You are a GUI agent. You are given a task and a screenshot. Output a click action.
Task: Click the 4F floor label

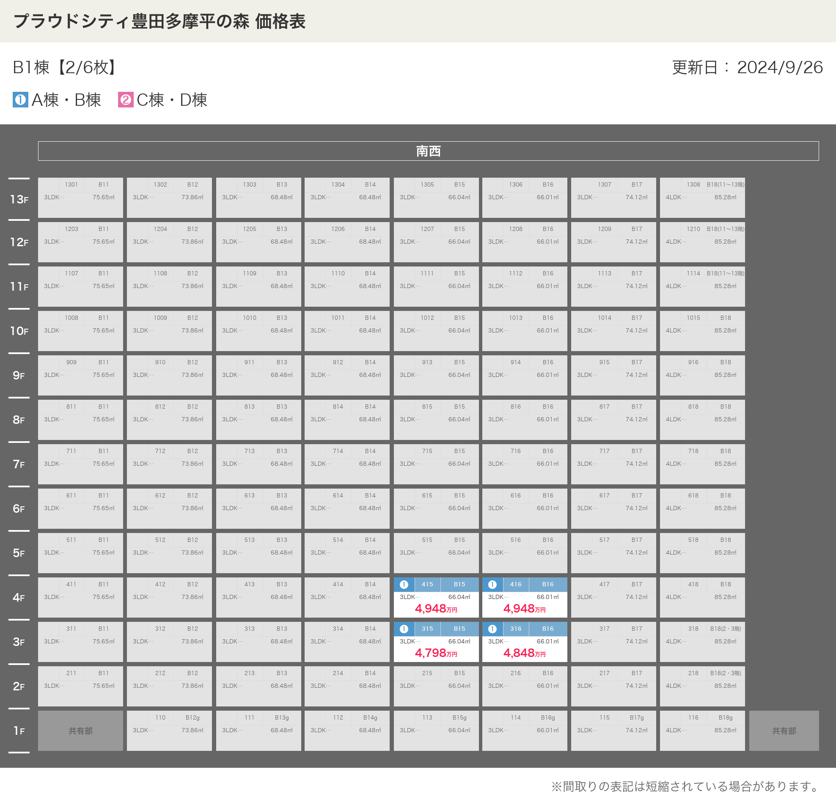[19, 597]
